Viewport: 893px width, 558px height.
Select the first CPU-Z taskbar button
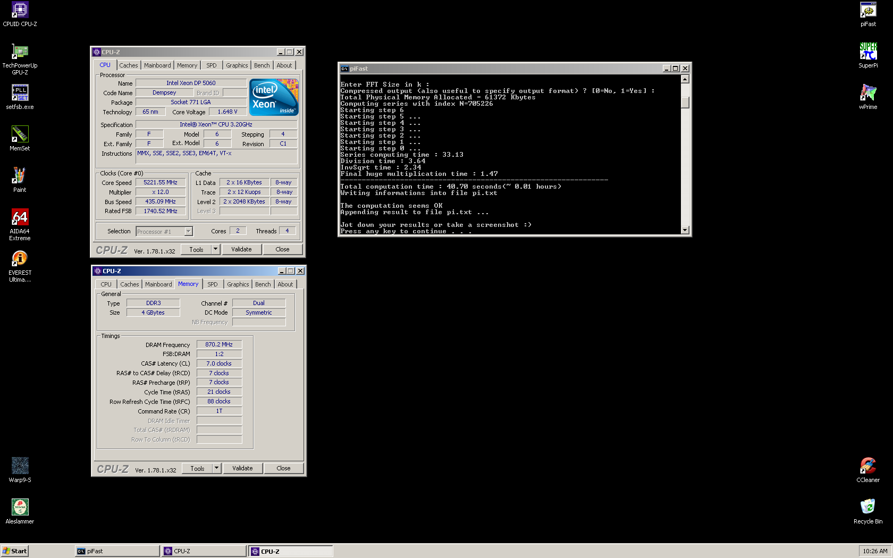[204, 551]
